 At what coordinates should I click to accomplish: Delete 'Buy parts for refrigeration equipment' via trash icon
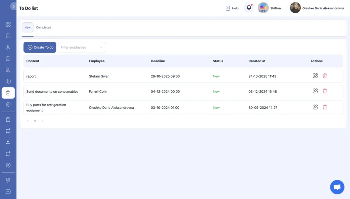(x=325, y=107)
